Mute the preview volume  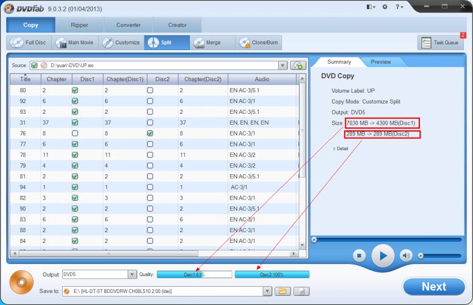click(x=406, y=255)
